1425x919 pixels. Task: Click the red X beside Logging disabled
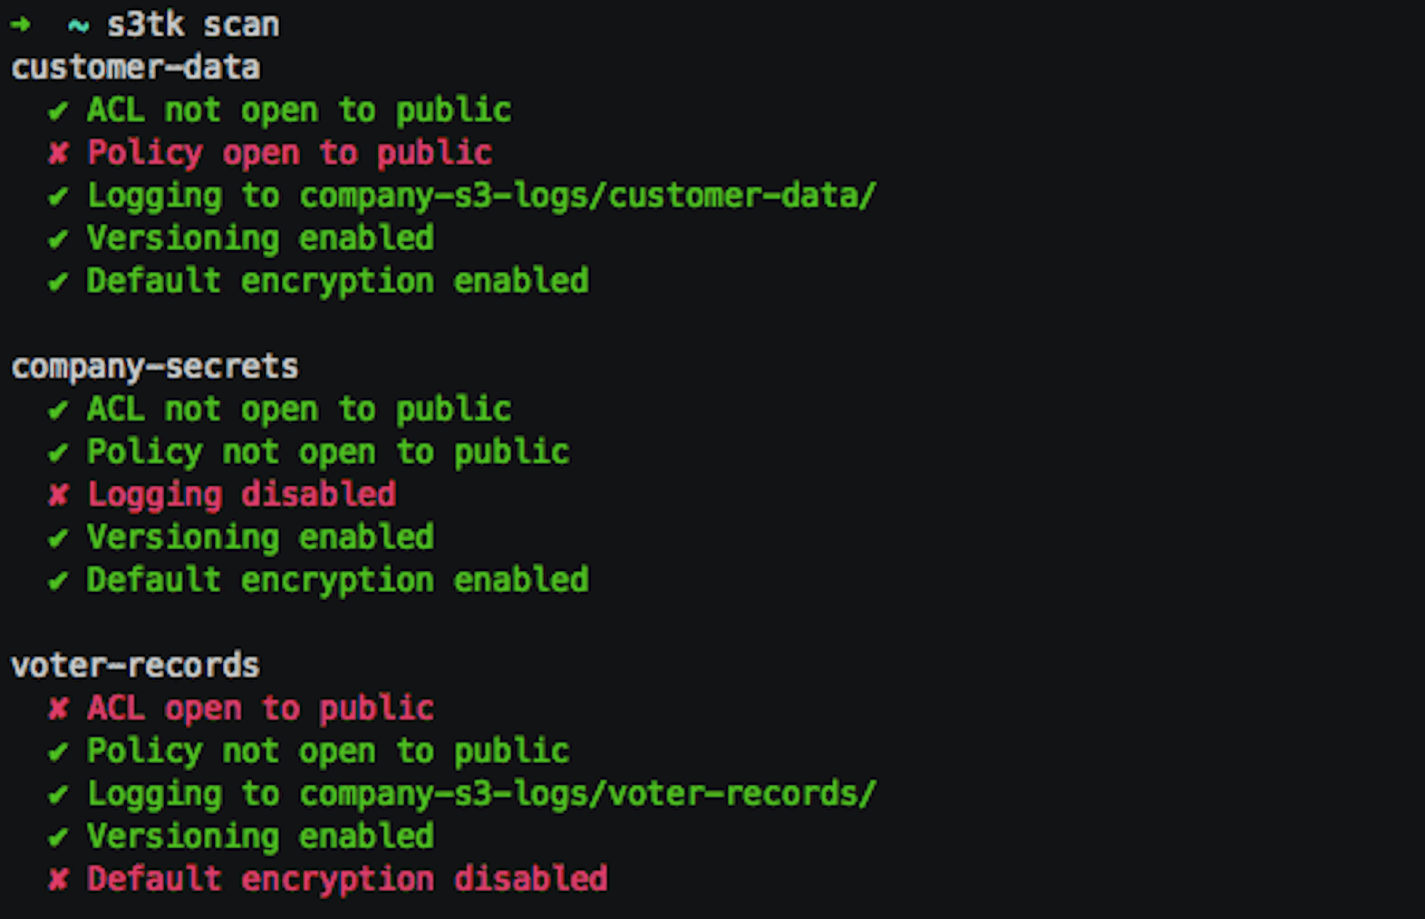click(x=58, y=494)
